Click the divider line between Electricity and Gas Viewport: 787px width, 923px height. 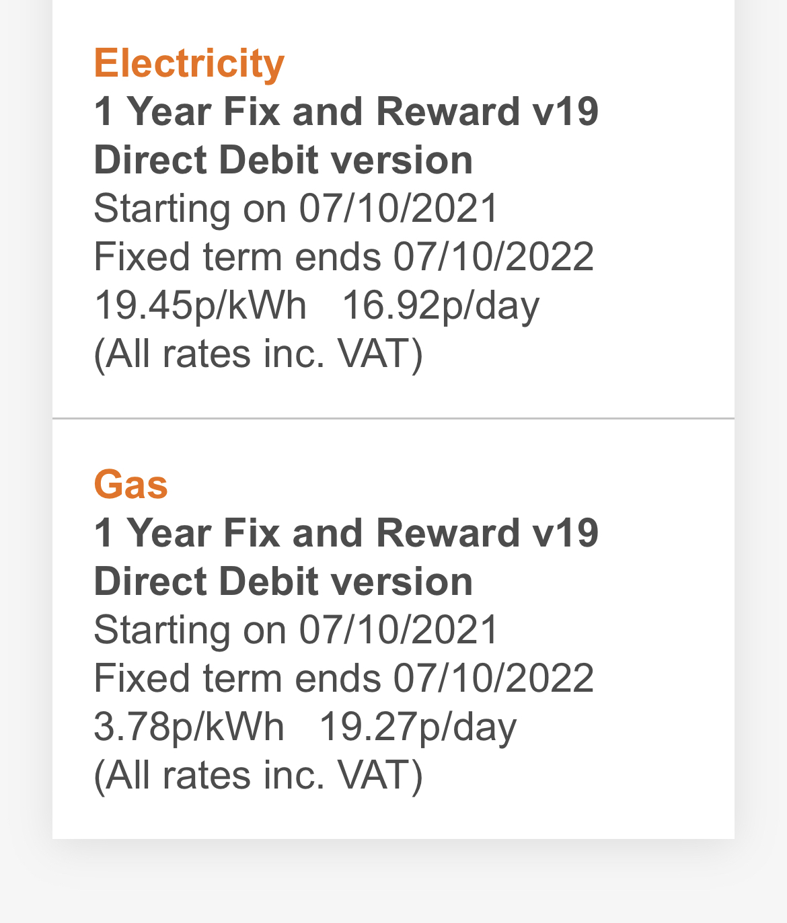click(394, 418)
